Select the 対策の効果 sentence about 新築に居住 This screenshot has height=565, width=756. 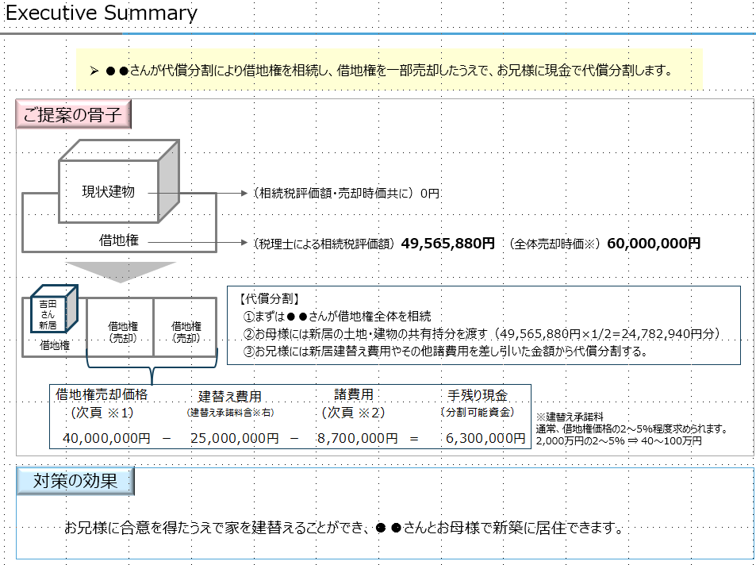click(344, 528)
